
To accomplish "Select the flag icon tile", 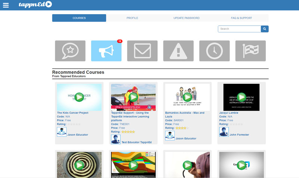I will [x=250, y=51].
